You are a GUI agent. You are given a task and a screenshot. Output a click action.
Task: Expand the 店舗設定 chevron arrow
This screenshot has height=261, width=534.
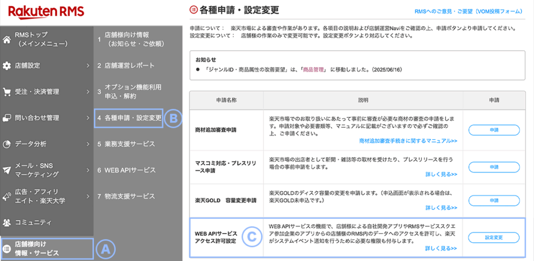pyautogui.click(x=88, y=66)
